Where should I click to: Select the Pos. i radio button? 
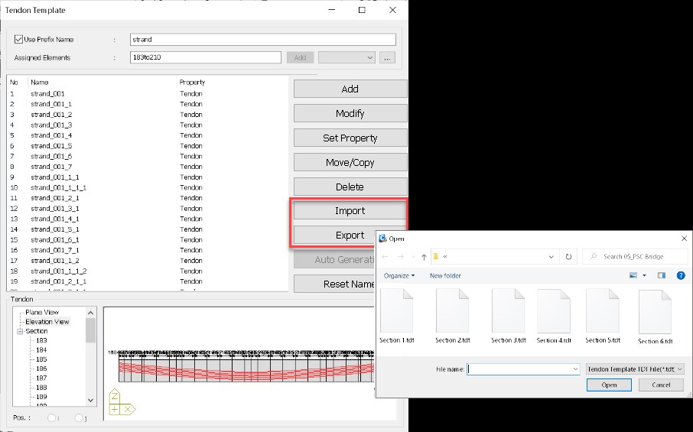coord(52,418)
